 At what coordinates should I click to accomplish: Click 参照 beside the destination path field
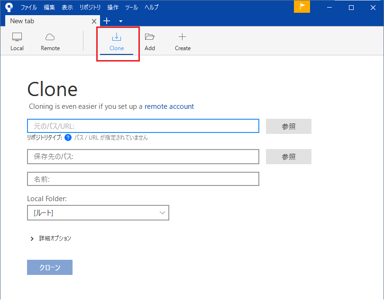(289, 157)
